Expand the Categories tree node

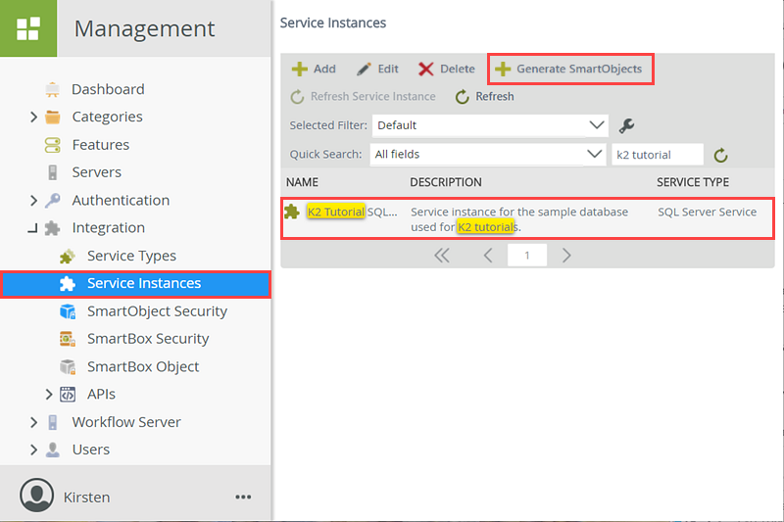tap(33, 118)
